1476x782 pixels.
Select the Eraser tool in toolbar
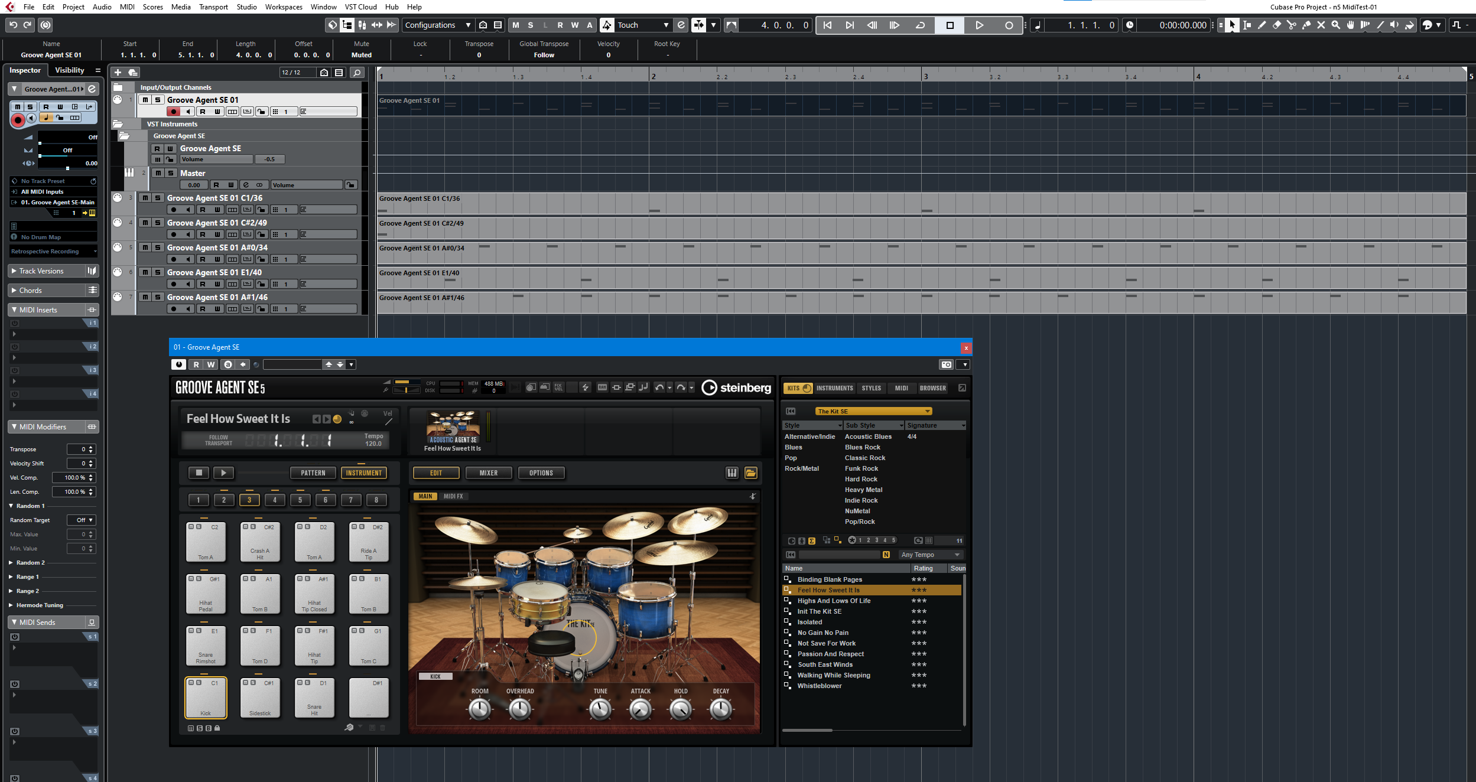click(x=1277, y=25)
